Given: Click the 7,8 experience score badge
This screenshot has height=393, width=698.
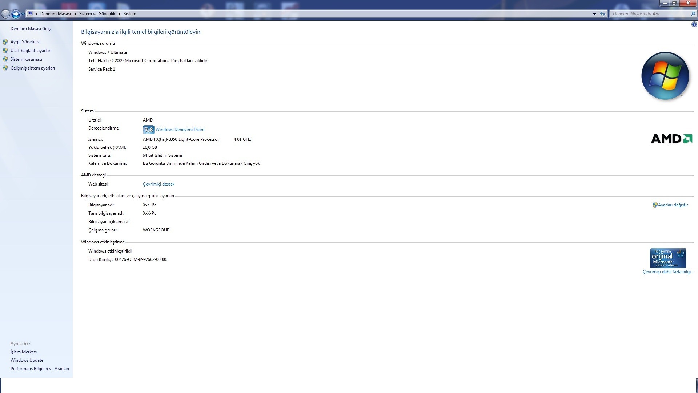Looking at the screenshot, I should [x=148, y=130].
